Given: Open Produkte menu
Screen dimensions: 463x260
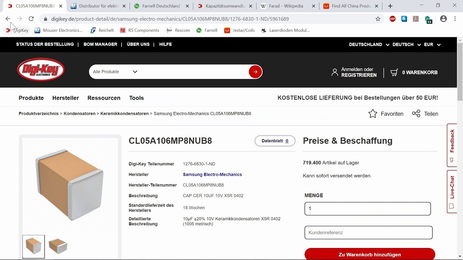Looking at the screenshot, I should tap(31, 98).
